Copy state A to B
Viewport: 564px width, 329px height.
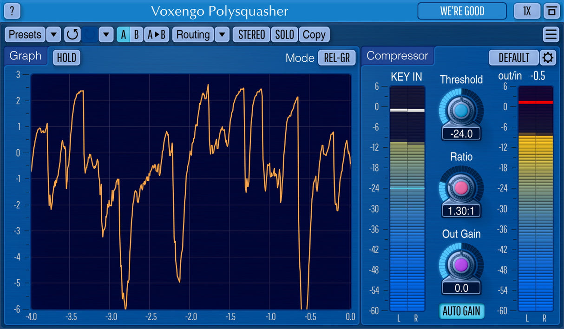[x=157, y=34]
